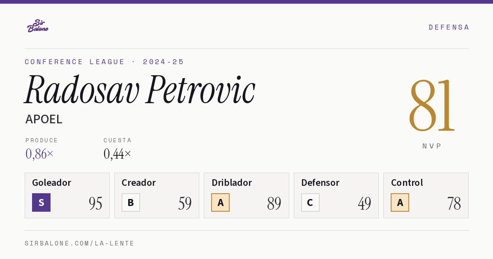Select the Control score 78

(x=454, y=203)
